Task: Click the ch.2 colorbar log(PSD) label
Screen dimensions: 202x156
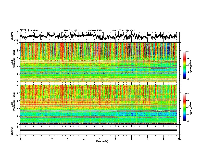Action: [191, 109]
